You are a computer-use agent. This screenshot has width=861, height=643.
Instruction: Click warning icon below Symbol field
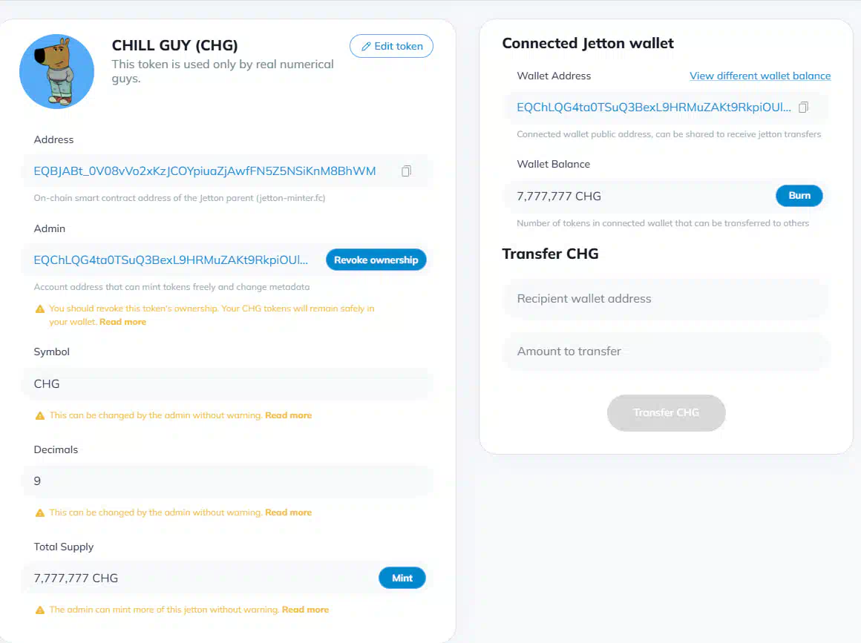tap(40, 416)
